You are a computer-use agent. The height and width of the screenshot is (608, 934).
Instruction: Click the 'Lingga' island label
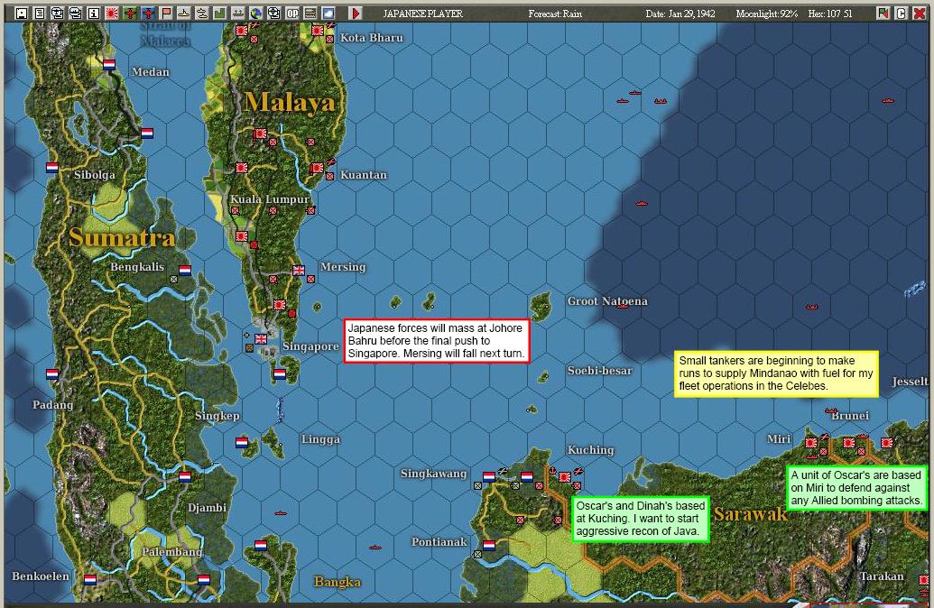pyautogui.click(x=320, y=439)
